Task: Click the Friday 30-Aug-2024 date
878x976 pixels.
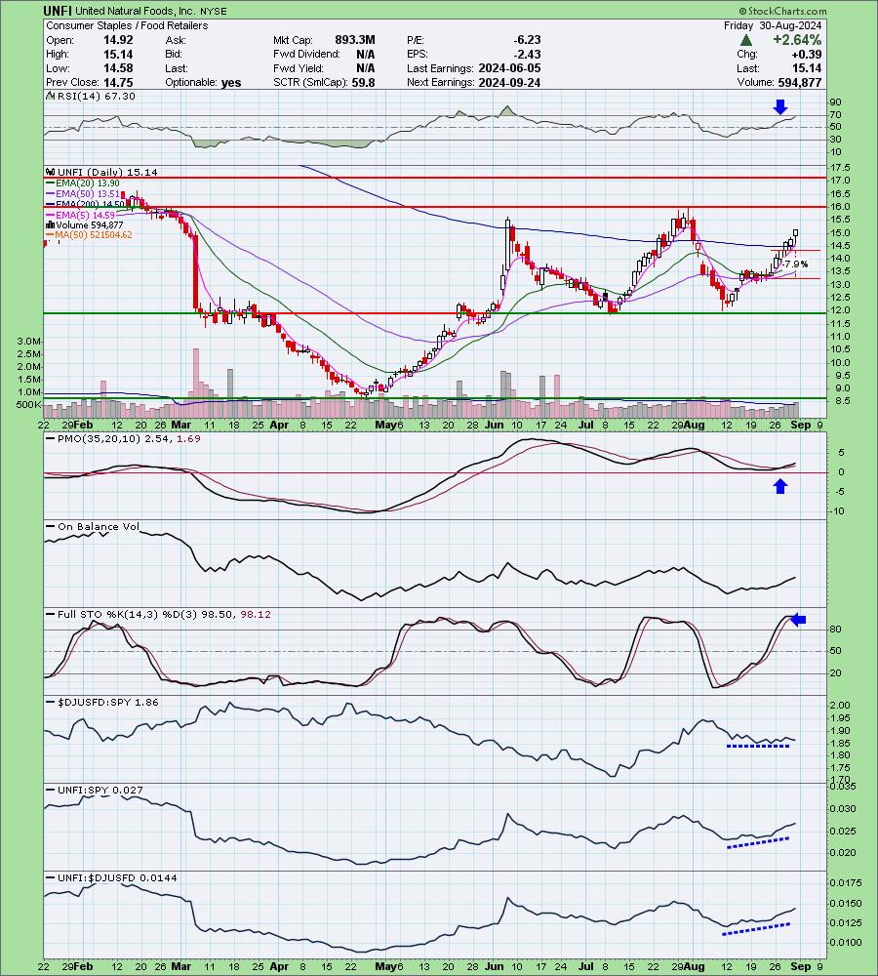Action: point(773,25)
